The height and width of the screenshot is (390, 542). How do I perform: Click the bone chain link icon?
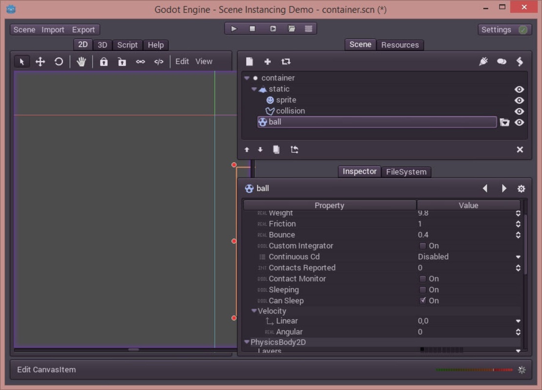(140, 62)
